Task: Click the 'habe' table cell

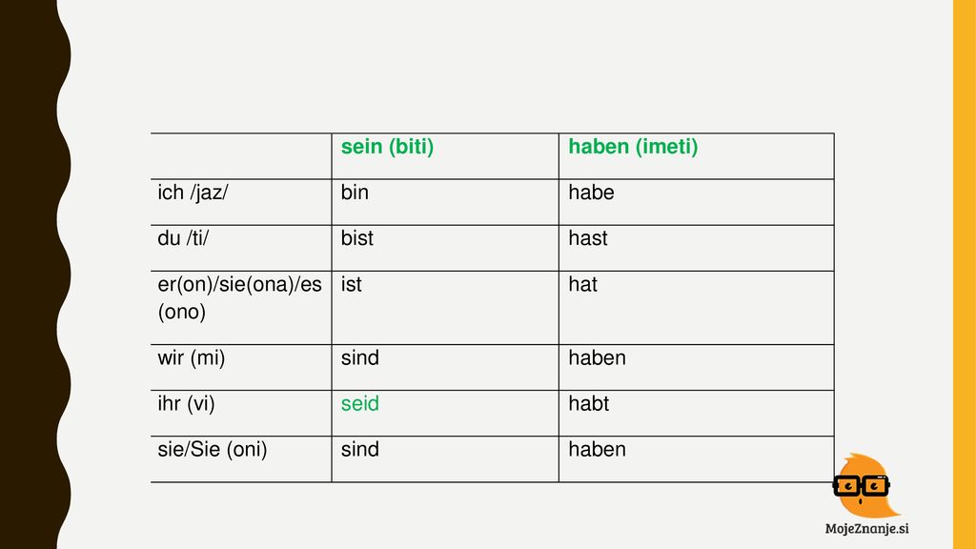Action: pos(697,202)
